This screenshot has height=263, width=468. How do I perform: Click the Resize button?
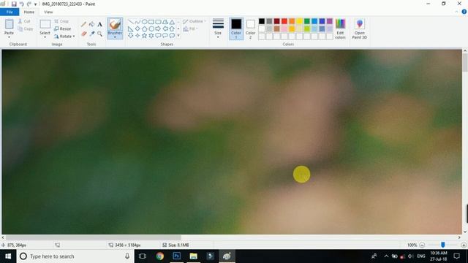pyautogui.click(x=63, y=28)
